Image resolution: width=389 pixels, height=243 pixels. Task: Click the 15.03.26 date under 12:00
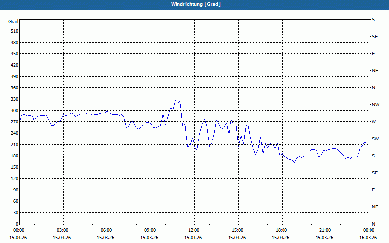[193, 238]
